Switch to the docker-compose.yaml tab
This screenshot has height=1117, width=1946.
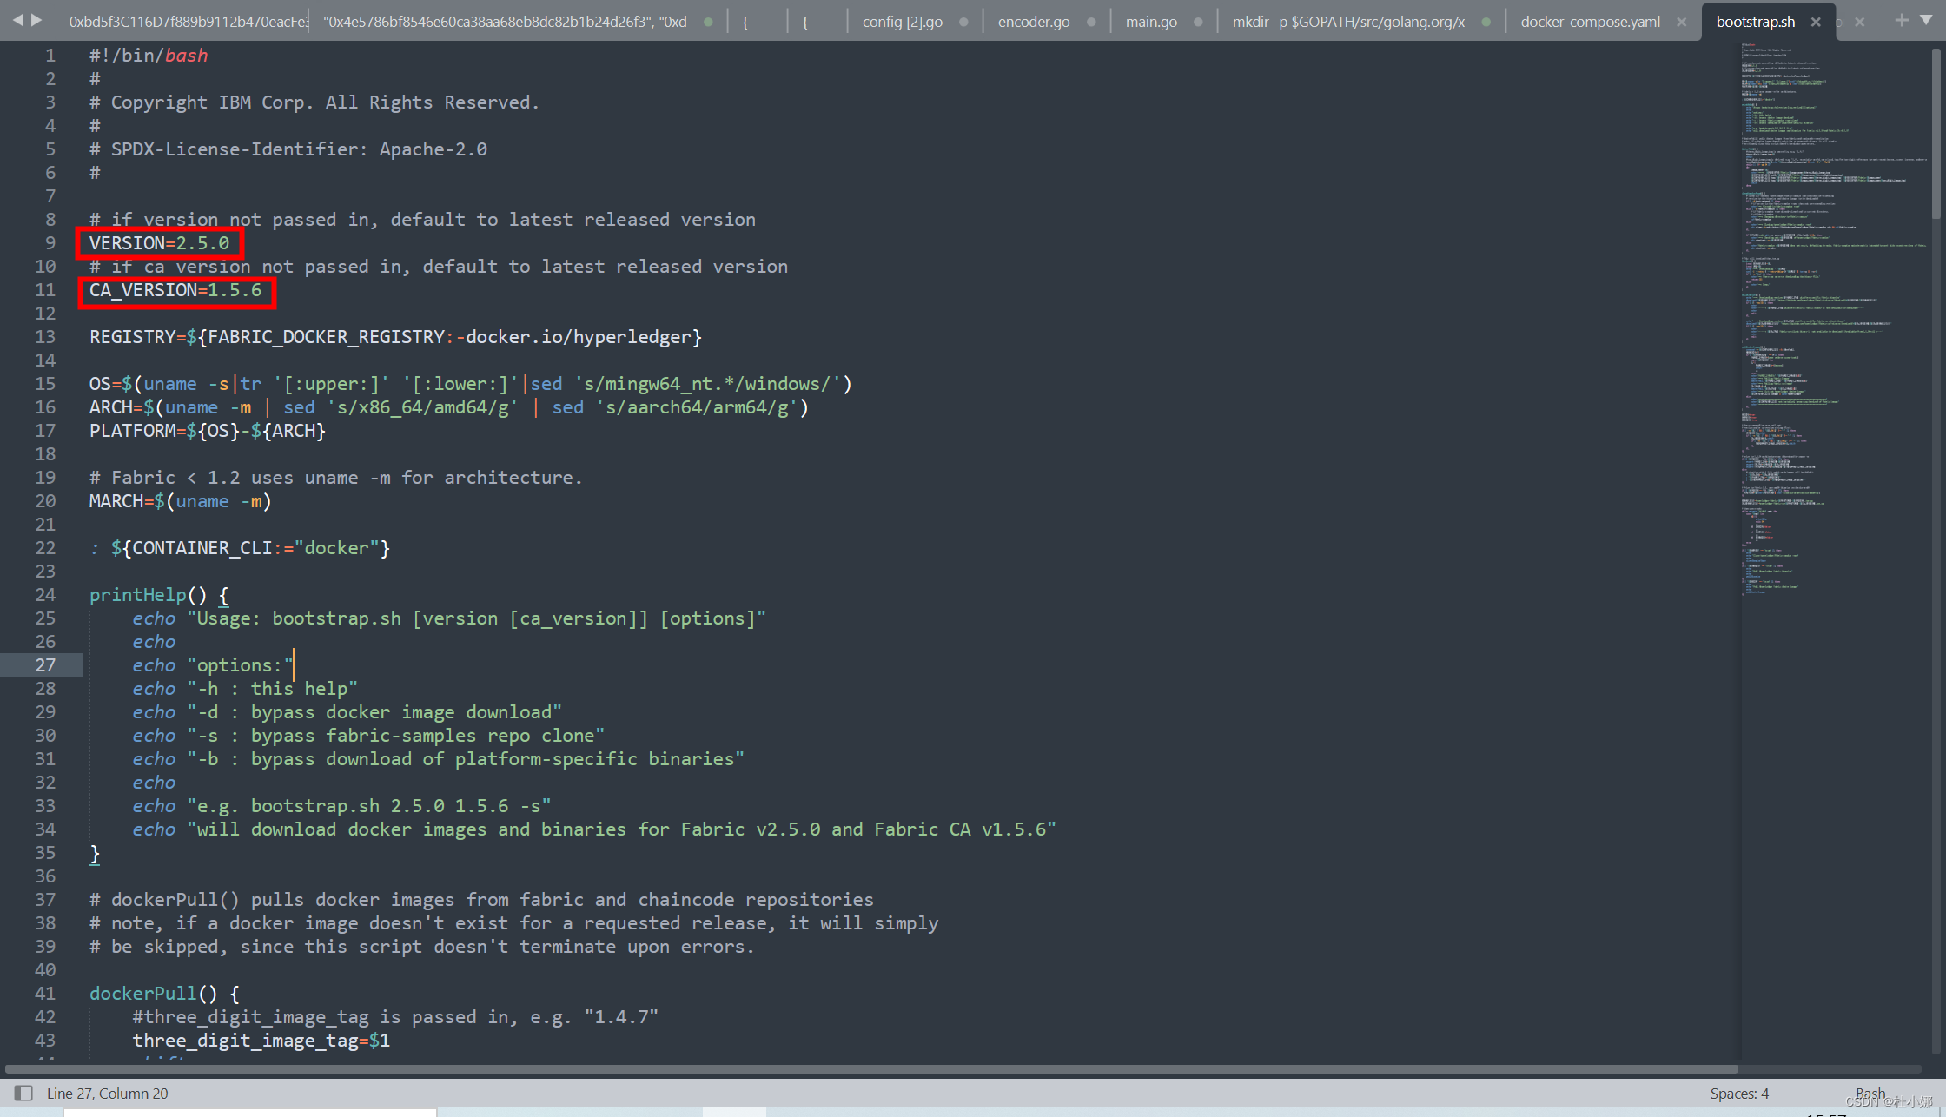[x=1590, y=22]
